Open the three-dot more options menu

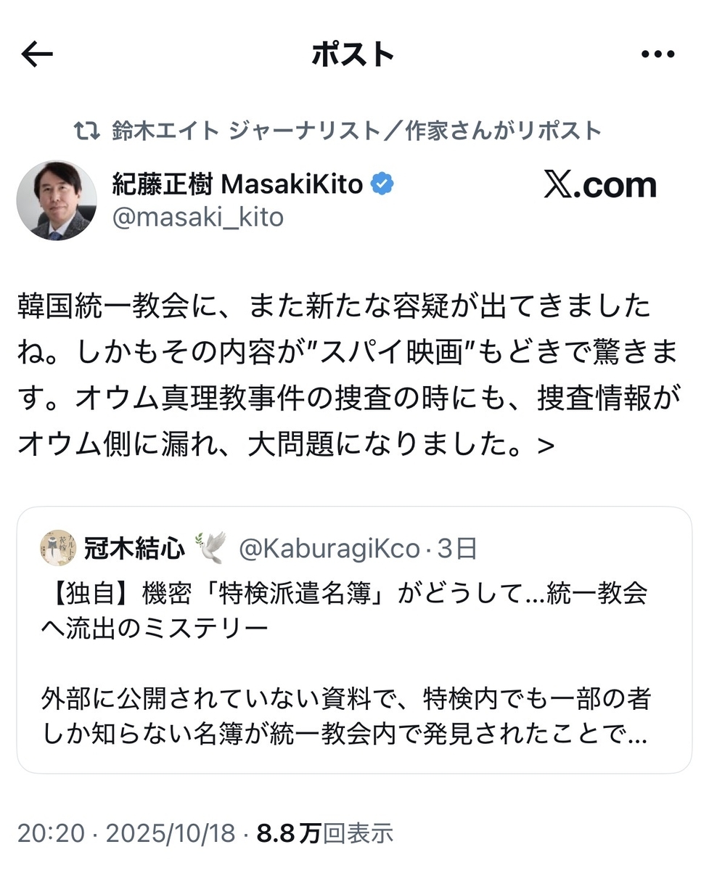[658, 54]
